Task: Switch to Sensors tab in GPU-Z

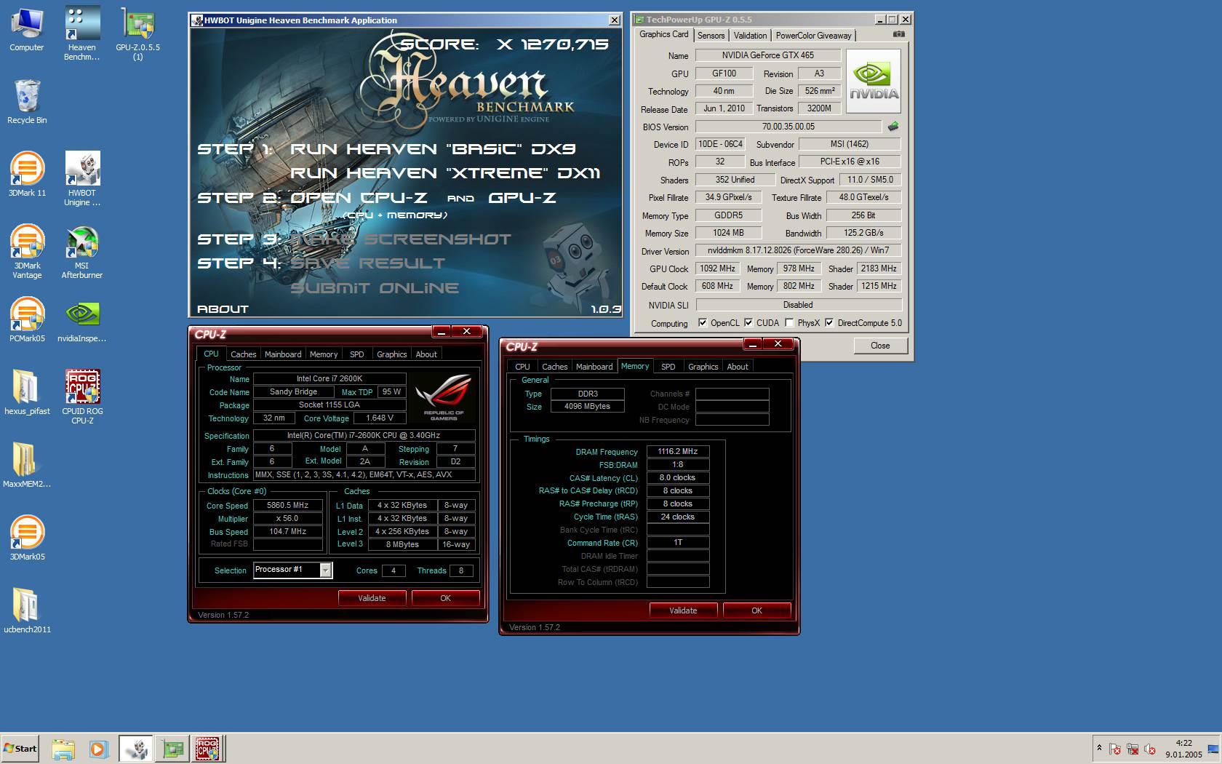Action: click(x=711, y=36)
